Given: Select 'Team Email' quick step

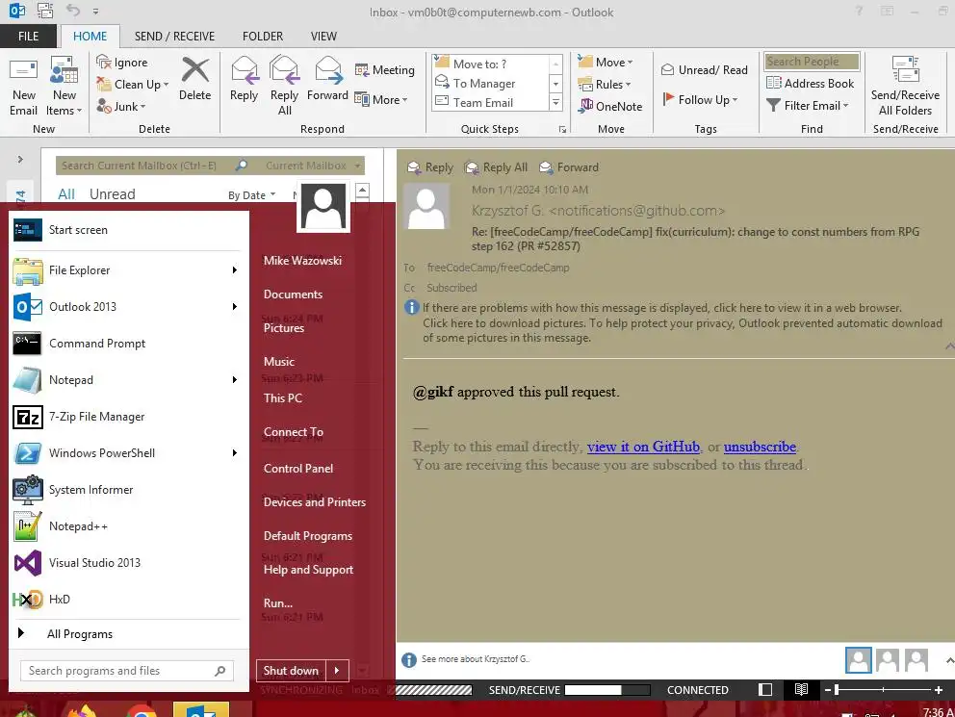Looking at the screenshot, I should click(x=490, y=102).
